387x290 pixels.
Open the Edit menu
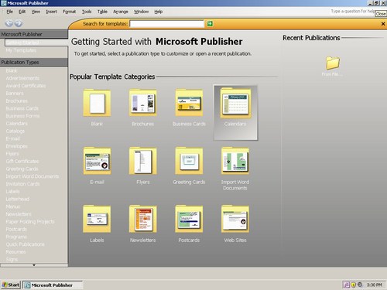point(22,12)
